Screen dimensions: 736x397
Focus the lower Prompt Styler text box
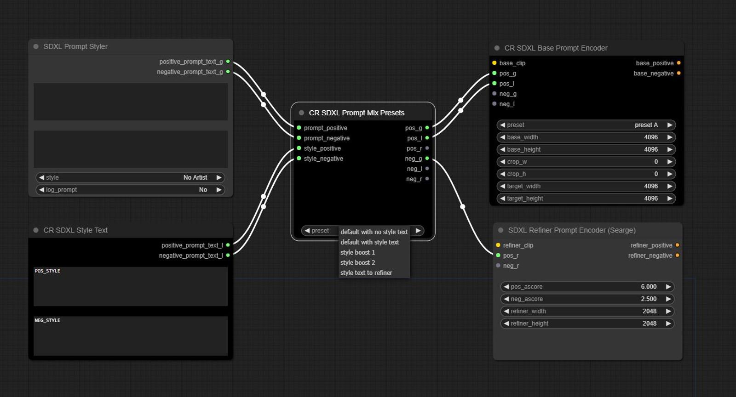click(131, 149)
